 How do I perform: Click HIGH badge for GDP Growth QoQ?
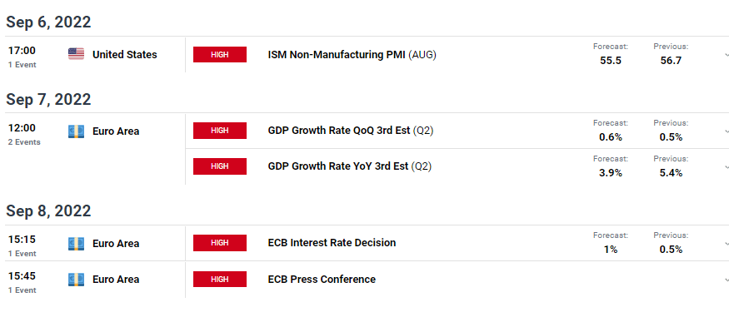(x=220, y=131)
